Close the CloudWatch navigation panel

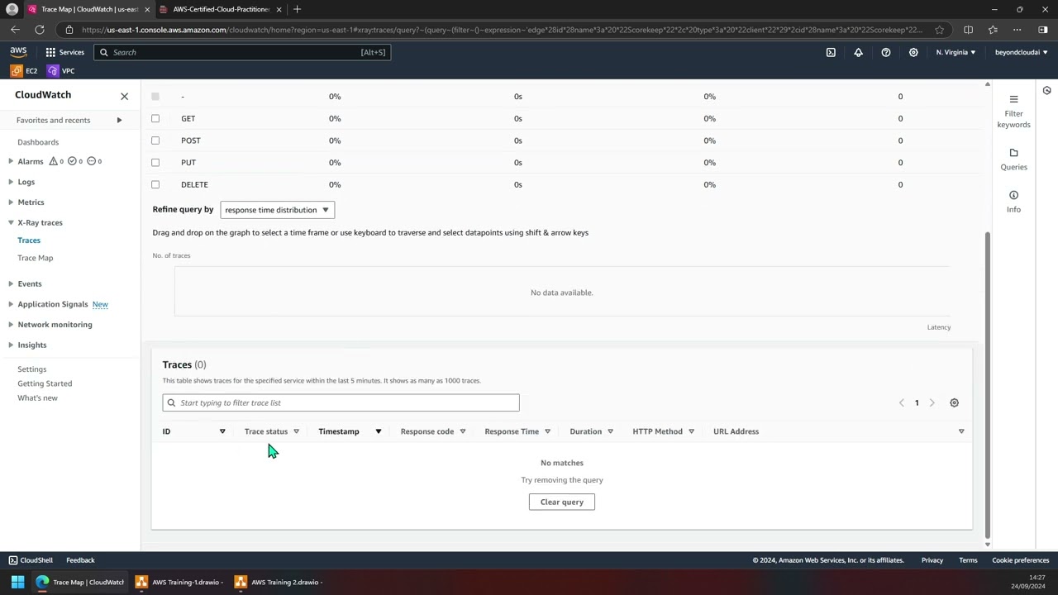click(x=124, y=96)
